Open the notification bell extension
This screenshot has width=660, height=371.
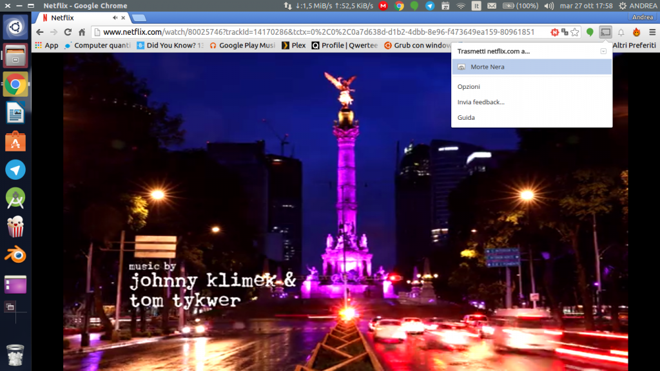(621, 32)
